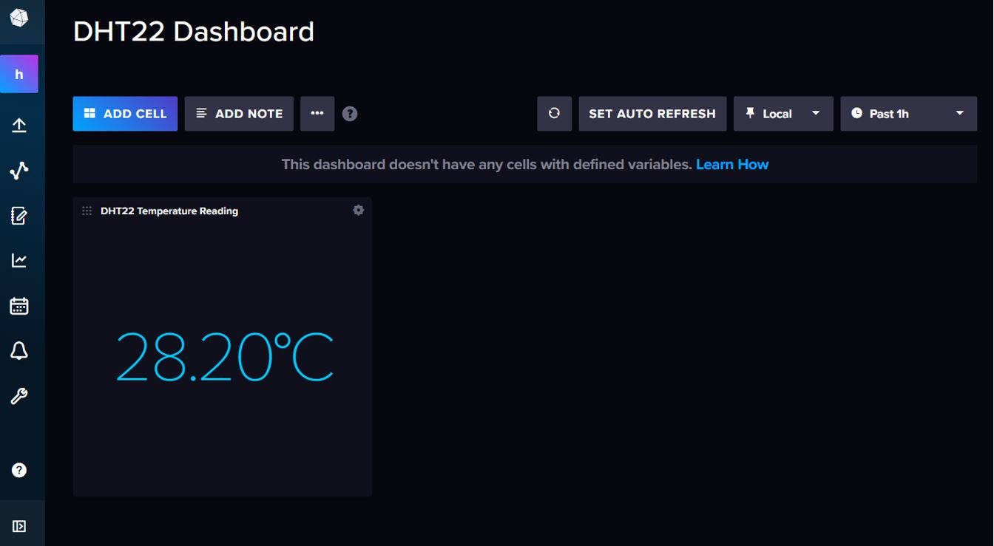Open the user account 'h' avatar

(19, 74)
